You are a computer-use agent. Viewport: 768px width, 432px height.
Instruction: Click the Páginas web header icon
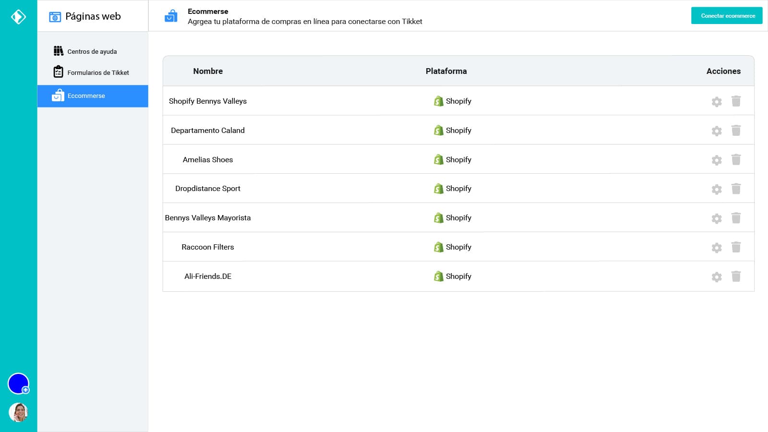point(55,17)
